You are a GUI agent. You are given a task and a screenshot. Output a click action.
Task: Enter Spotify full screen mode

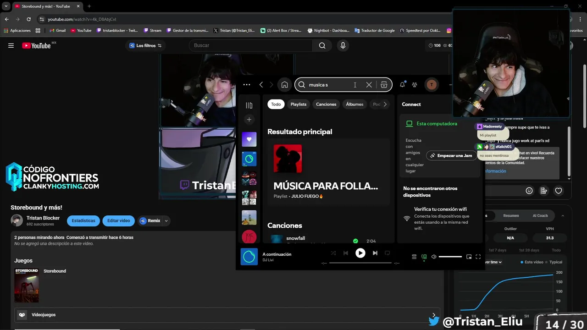[x=478, y=257]
